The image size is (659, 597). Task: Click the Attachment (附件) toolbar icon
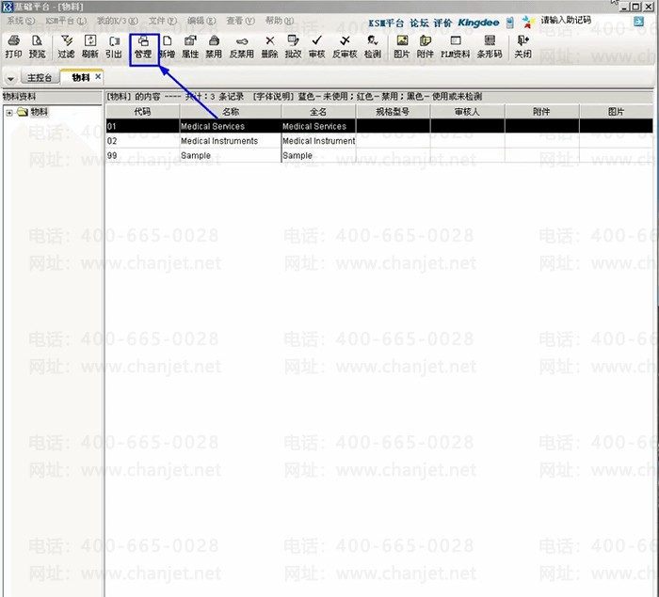click(426, 47)
